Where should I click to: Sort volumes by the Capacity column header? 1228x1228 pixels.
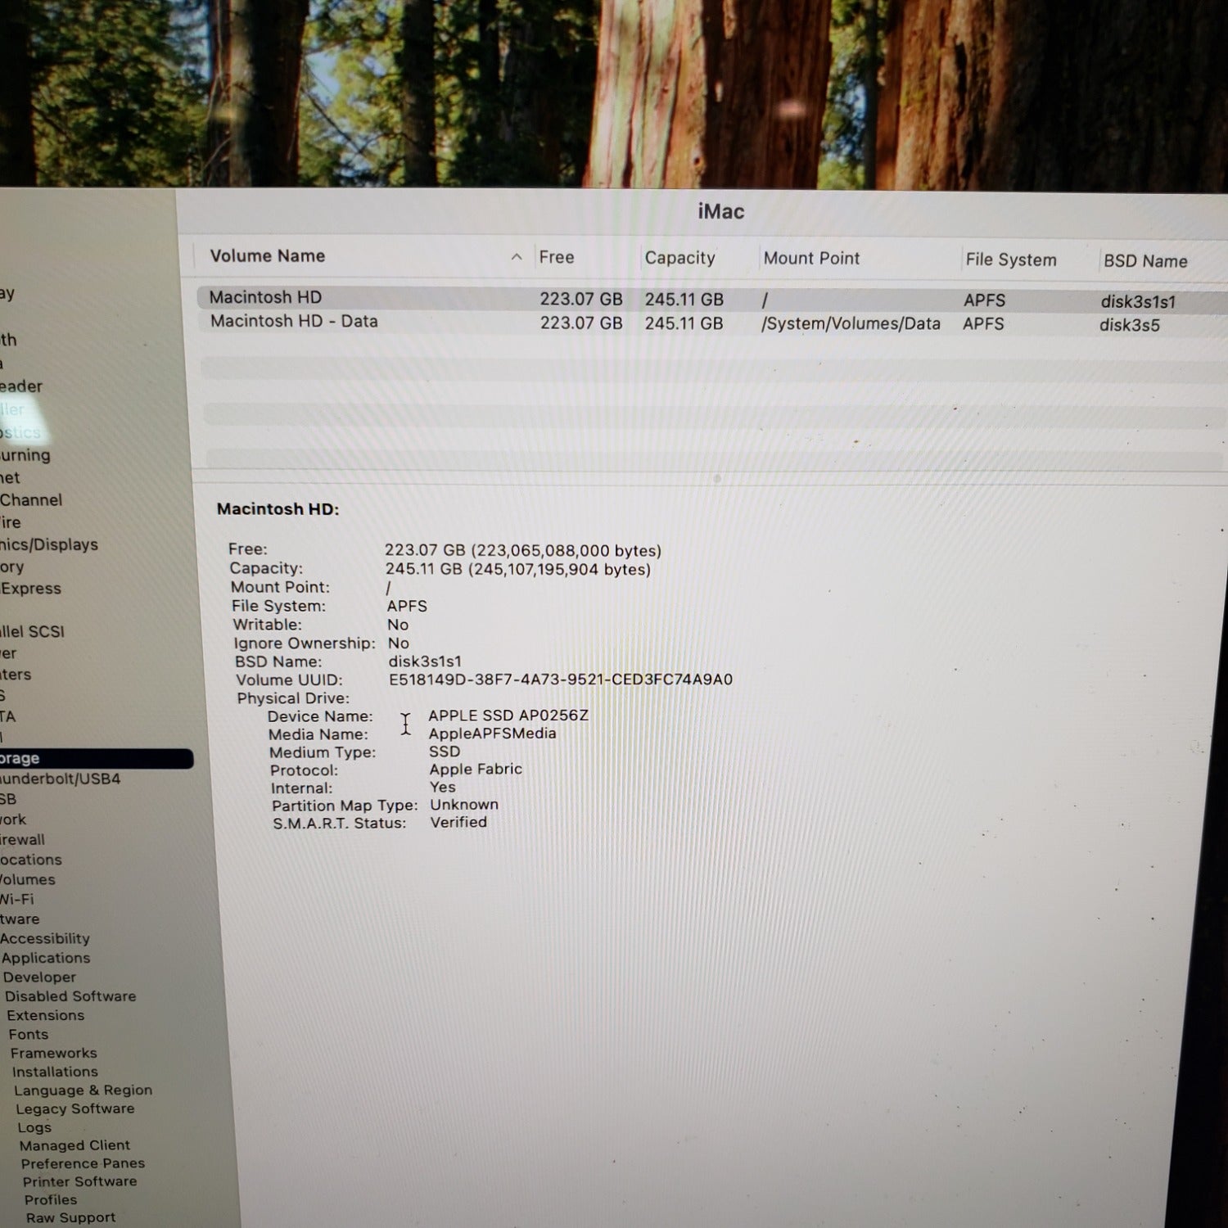pos(679,258)
